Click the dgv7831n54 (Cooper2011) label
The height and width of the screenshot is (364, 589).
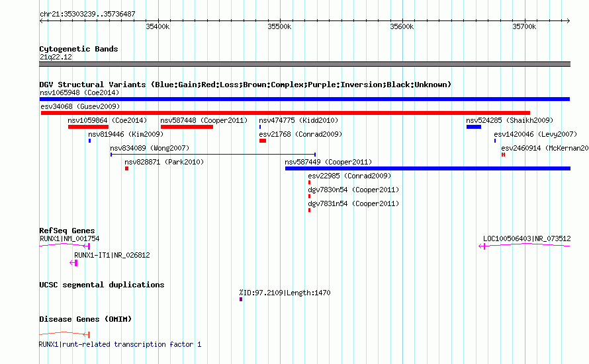tap(353, 203)
